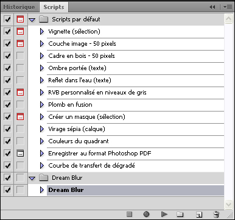Create a new set with the folder icon
This screenshot has width=235, height=220.
pyautogui.click(x=180, y=215)
